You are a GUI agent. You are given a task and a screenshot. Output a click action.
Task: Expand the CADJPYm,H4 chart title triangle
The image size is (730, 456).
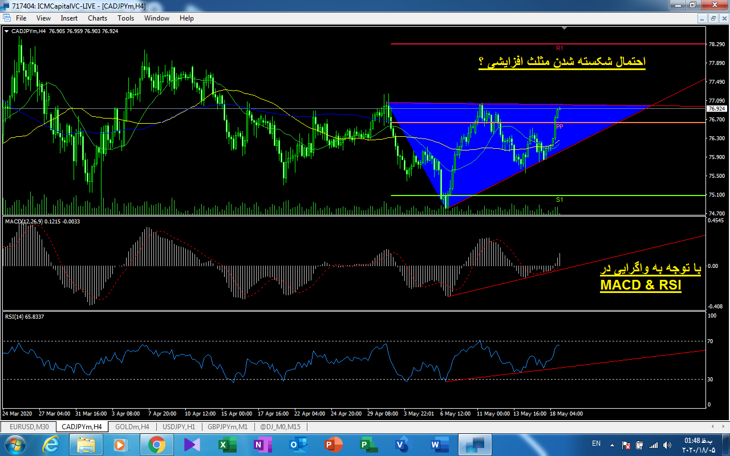tap(6, 31)
